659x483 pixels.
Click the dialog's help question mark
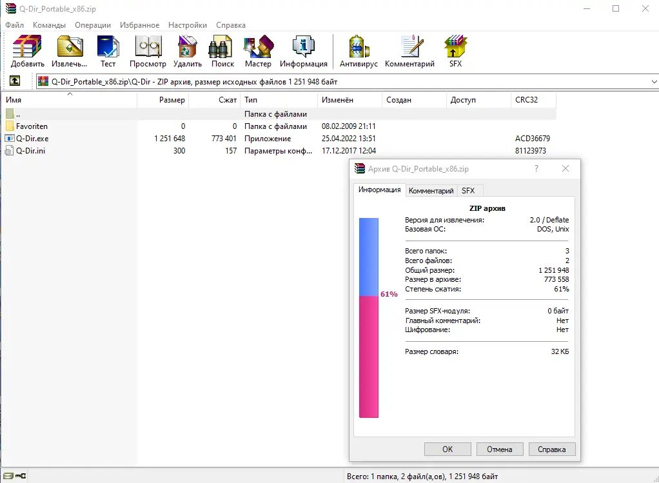[536, 168]
